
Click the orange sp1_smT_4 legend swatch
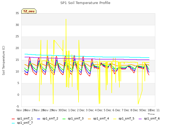pyautogui.click(x=89, y=119)
